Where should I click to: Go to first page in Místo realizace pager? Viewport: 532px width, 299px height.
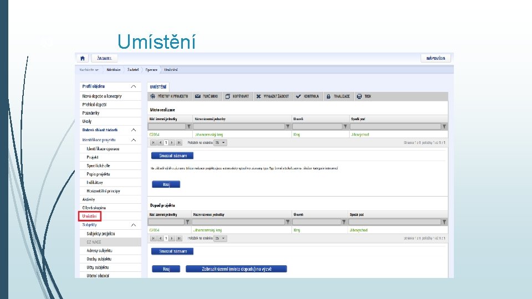(x=154, y=143)
